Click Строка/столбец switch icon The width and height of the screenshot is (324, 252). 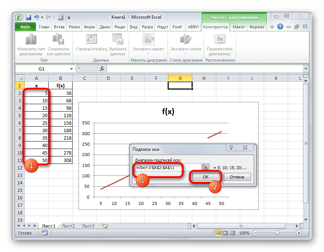click(x=91, y=39)
